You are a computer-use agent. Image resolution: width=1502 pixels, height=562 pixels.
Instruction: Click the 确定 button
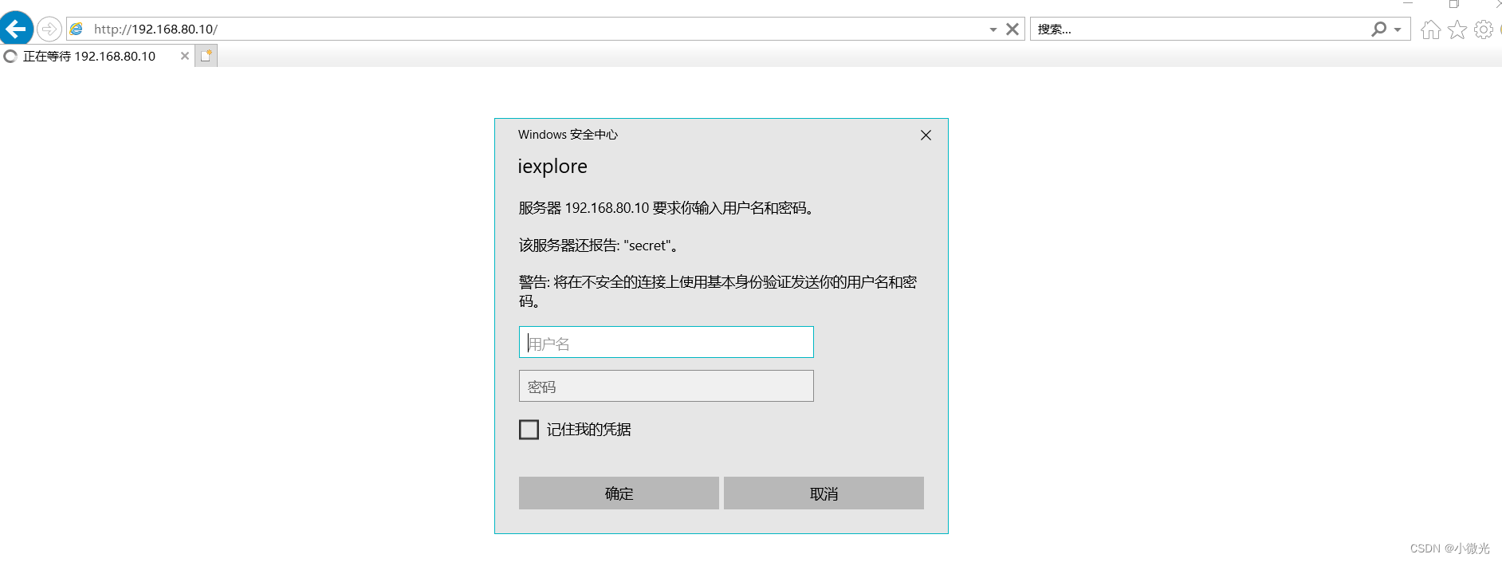tap(619, 493)
